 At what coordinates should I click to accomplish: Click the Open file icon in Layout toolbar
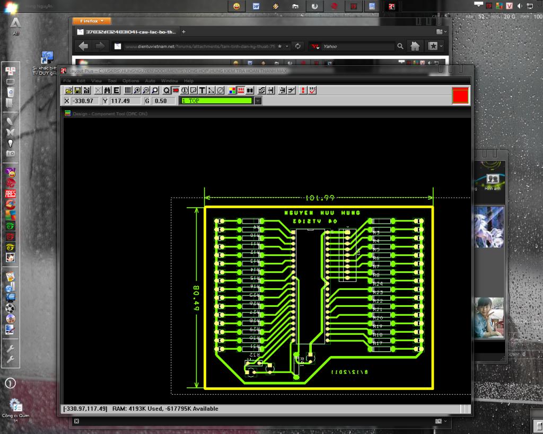click(x=68, y=91)
